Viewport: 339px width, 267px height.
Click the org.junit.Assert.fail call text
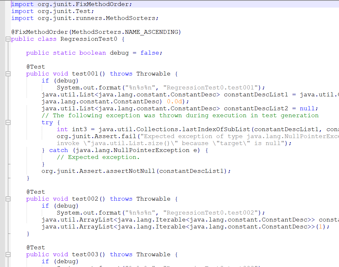95,136
